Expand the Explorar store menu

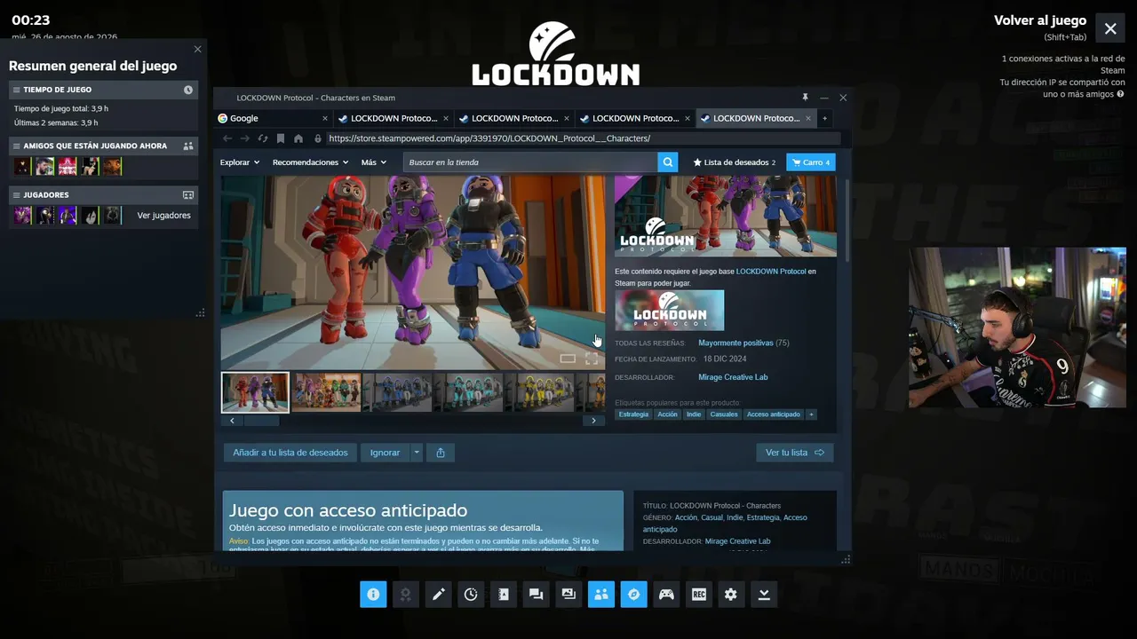pyautogui.click(x=240, y=162)
